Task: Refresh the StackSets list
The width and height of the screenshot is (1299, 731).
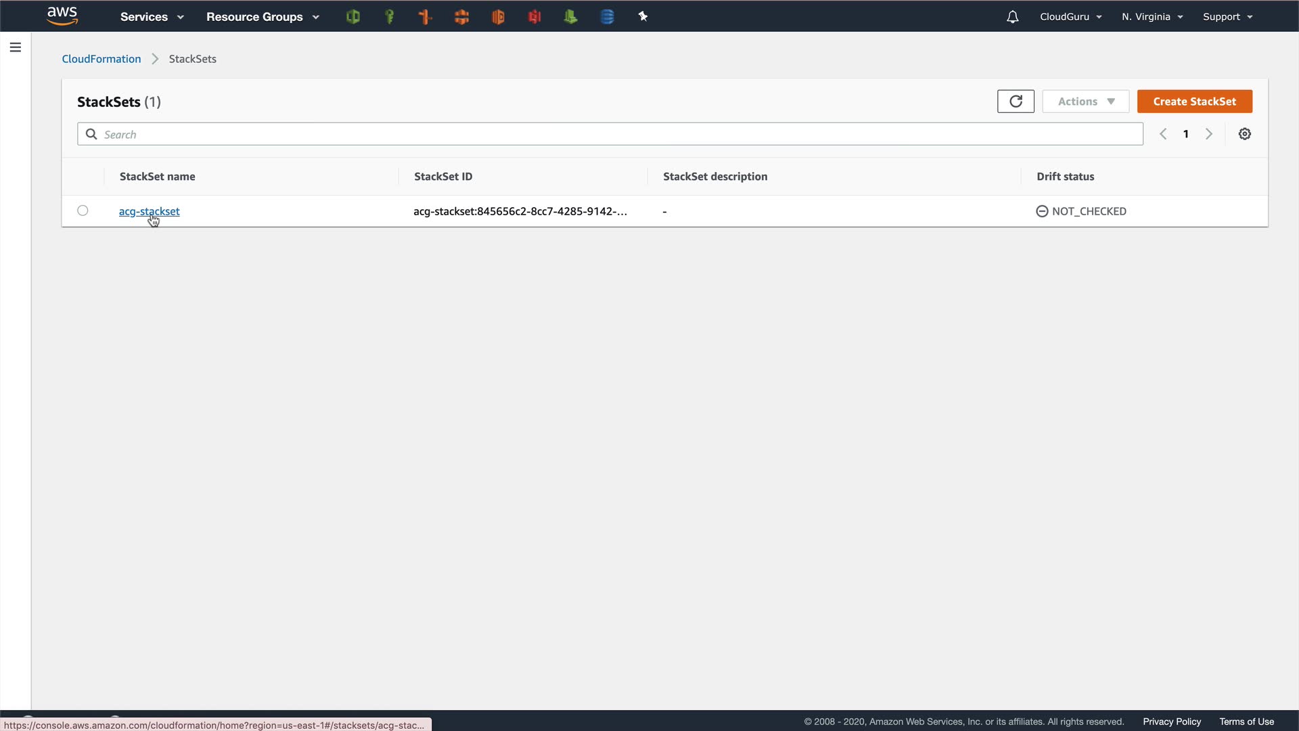Action: coord(1016,102)
